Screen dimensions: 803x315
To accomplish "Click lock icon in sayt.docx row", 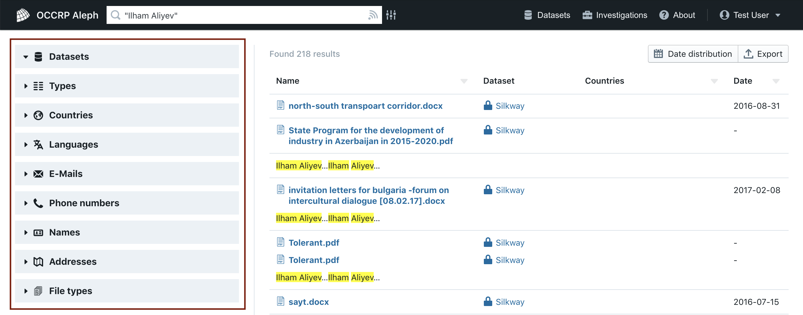I will [488, 301].
